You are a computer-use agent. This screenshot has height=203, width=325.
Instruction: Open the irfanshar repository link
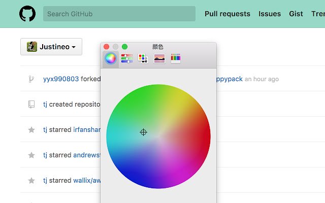point(87,130)
